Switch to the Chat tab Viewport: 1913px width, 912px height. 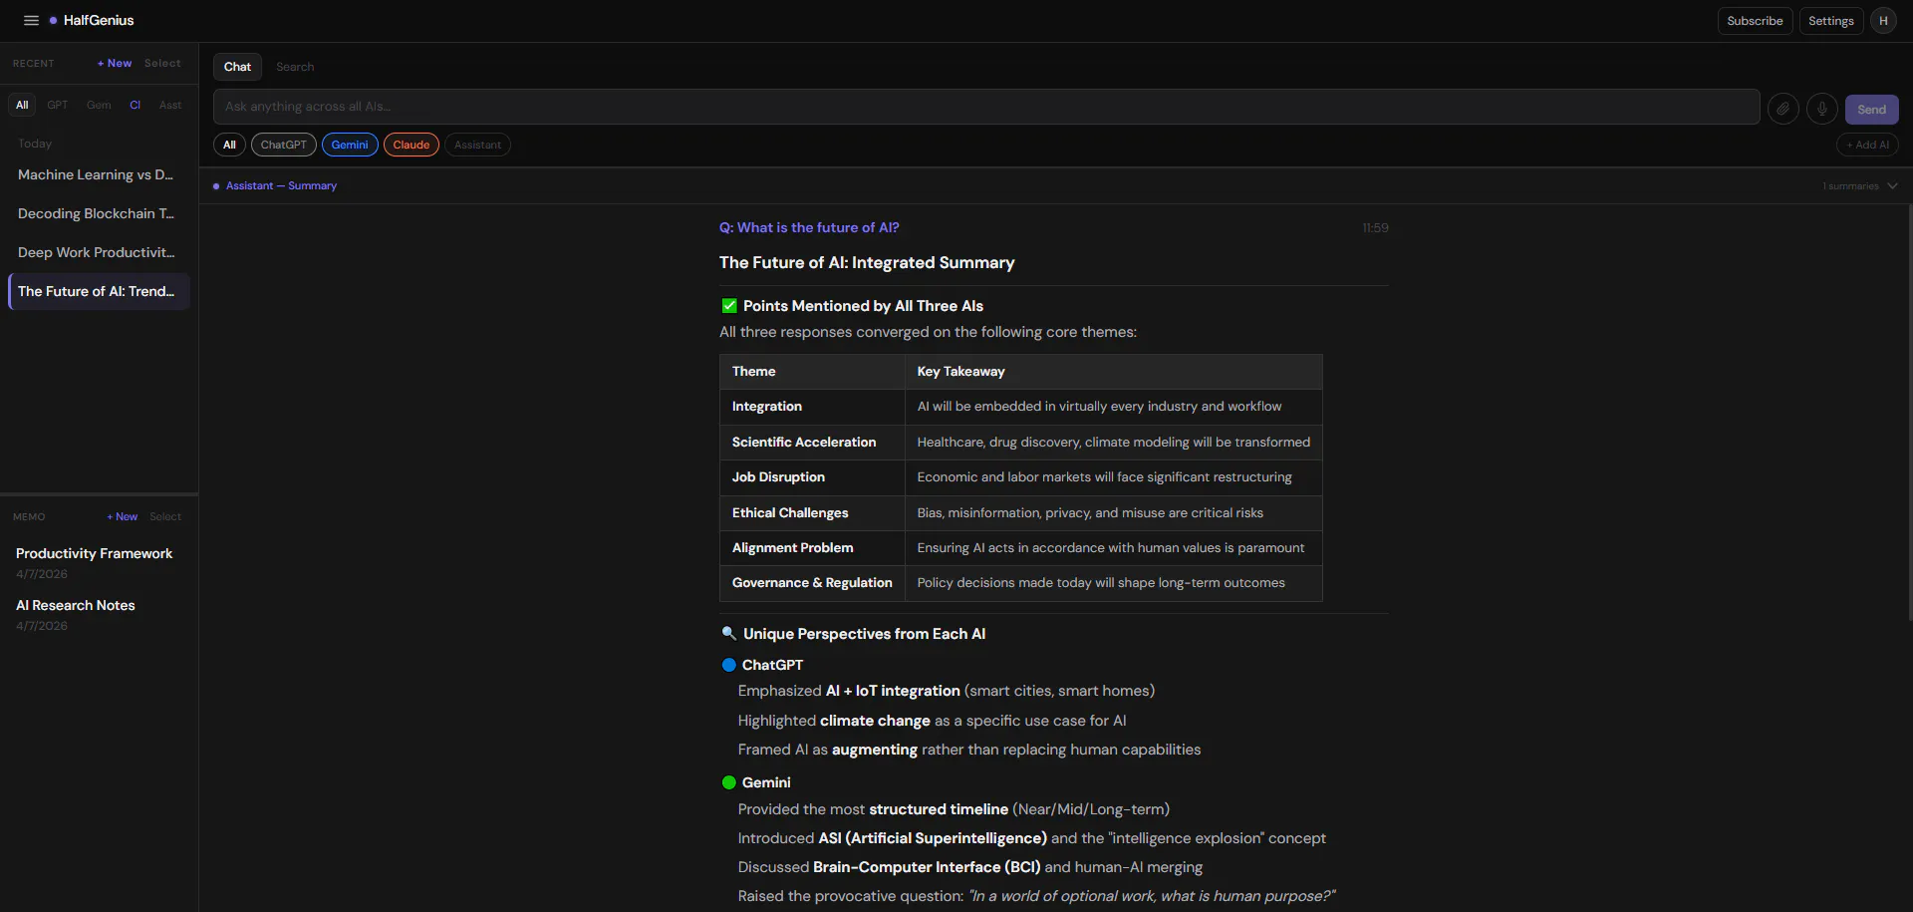(x=237, y=67)
